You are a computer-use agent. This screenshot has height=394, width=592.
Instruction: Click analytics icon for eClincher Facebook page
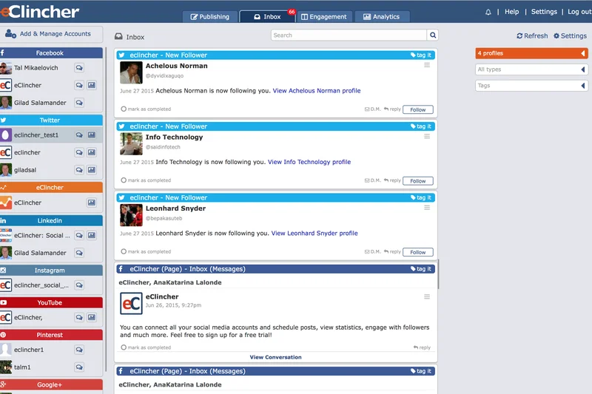click(92, 86)
